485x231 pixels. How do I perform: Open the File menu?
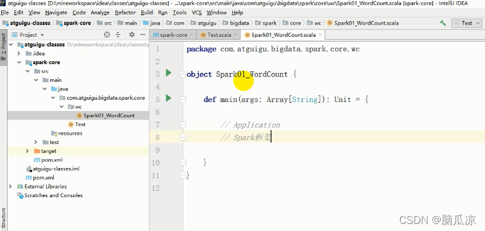[x=5, y=13]
